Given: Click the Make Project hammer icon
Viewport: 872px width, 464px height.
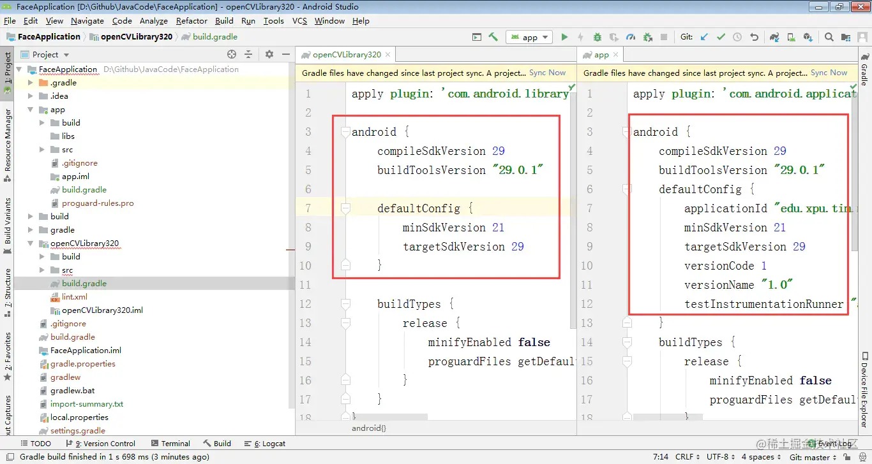Looking at the screenshot, I should click(x=493, y=37).
